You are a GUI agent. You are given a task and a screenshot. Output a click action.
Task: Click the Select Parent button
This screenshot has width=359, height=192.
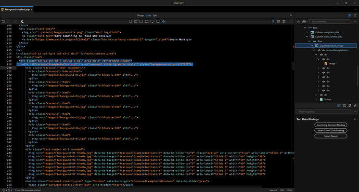(x=331, y=136)
